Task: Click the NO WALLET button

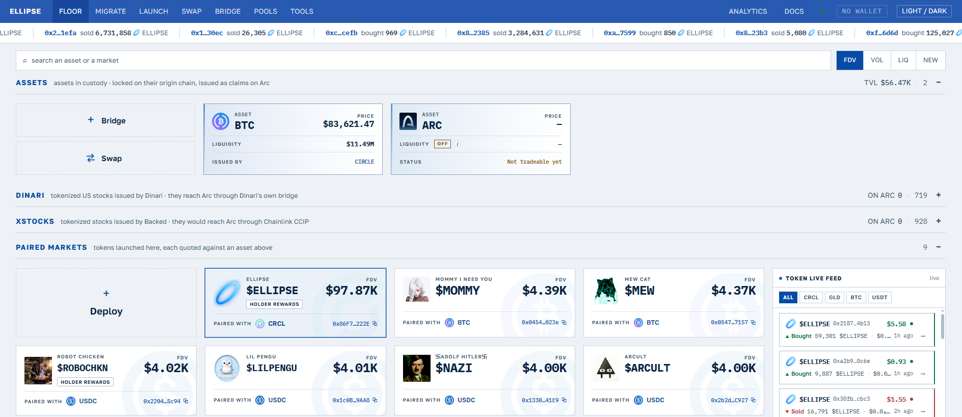Action: (x=862, y=11)
